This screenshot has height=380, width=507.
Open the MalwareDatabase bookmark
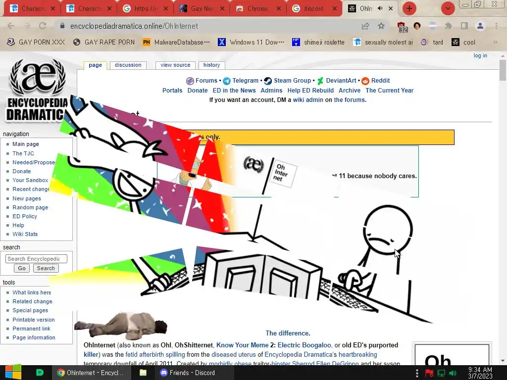point(176,42)
